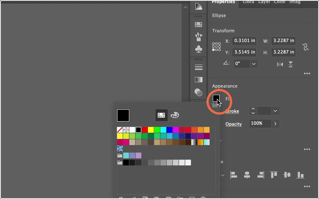
Task: Click the underlined Opacity label
Action: 234,124
